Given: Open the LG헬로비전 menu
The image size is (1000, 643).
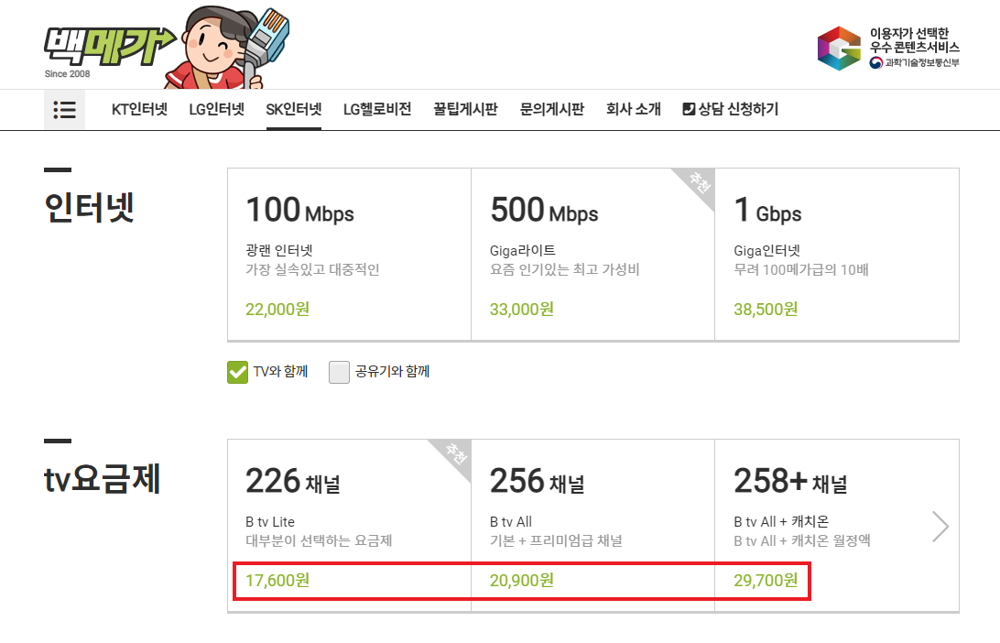Looking at the screenshot, I should coord(377,110).
